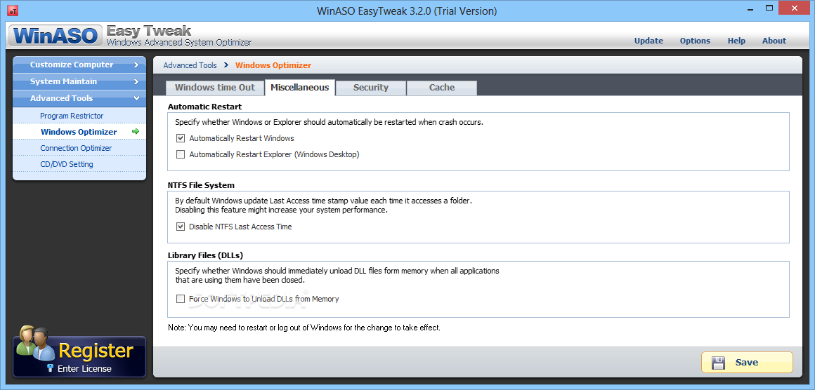The image size is (815, 390).
Task: Close the WinASO EasyTweak window
Action: pyautogui.click(x=794, y=8)
